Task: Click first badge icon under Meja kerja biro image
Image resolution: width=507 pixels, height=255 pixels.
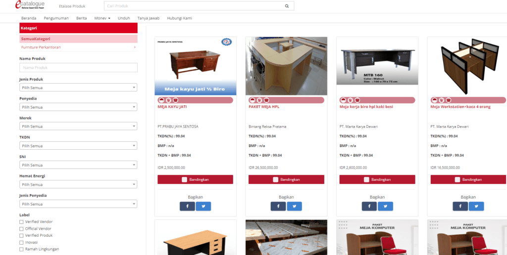Action: (x=343, y=100)
